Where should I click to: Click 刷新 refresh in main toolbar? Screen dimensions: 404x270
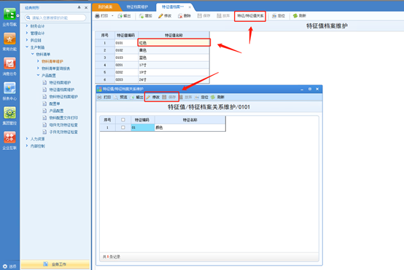(x=300, y=16)
